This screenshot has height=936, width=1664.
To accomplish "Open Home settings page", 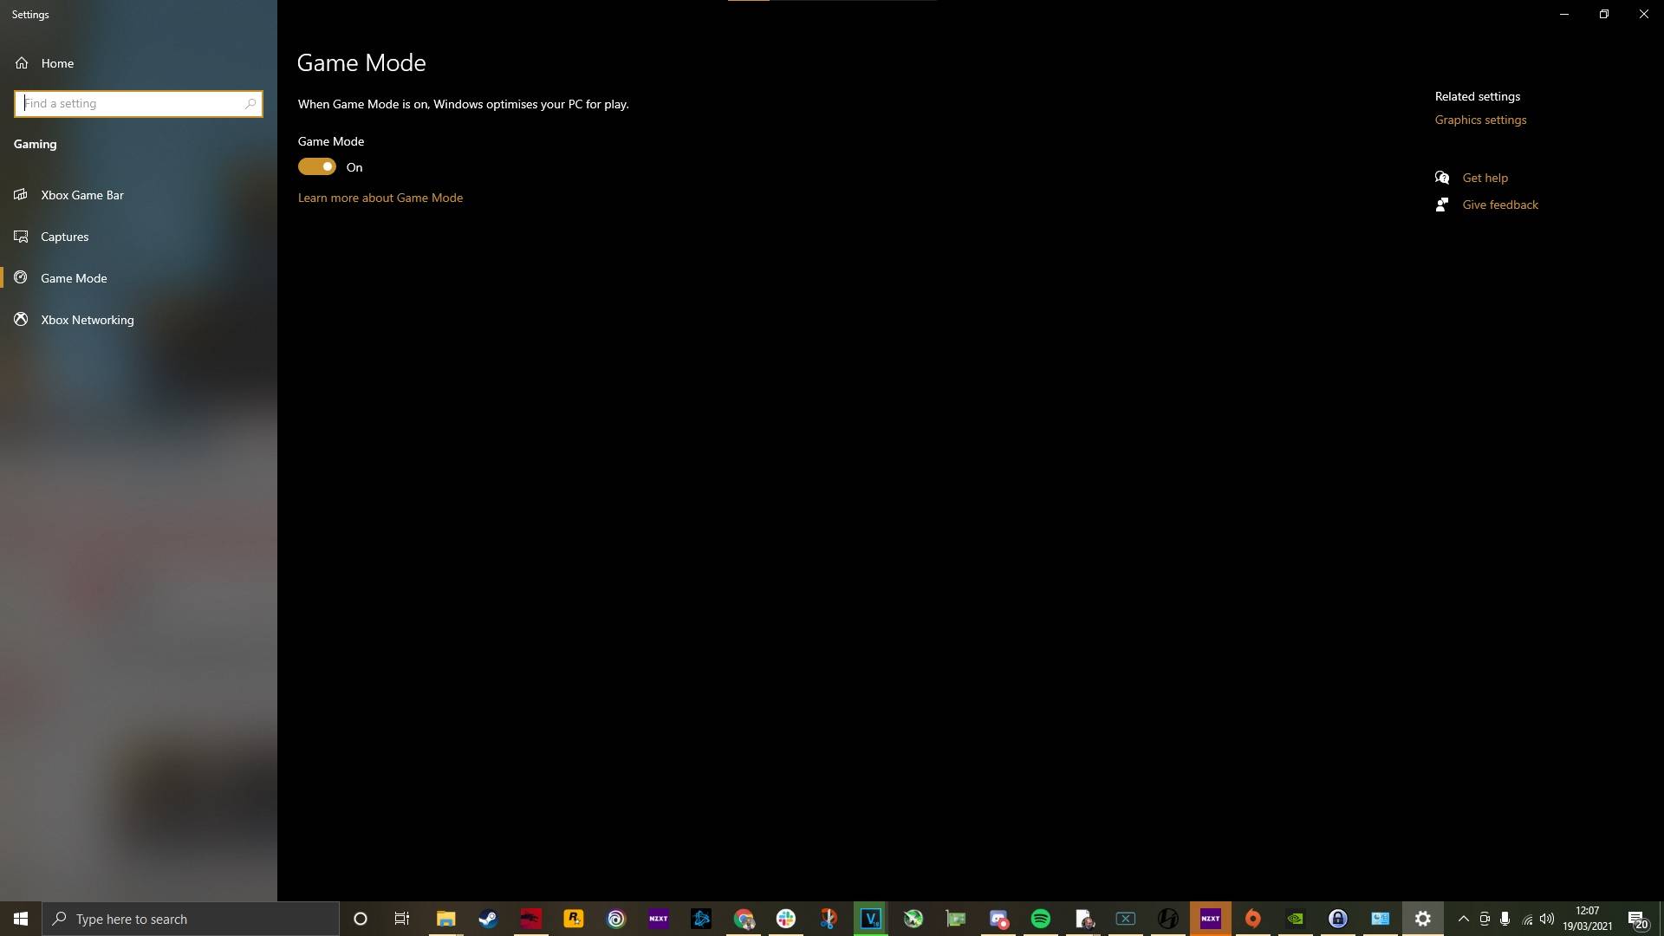I will [x=57, y=63].
